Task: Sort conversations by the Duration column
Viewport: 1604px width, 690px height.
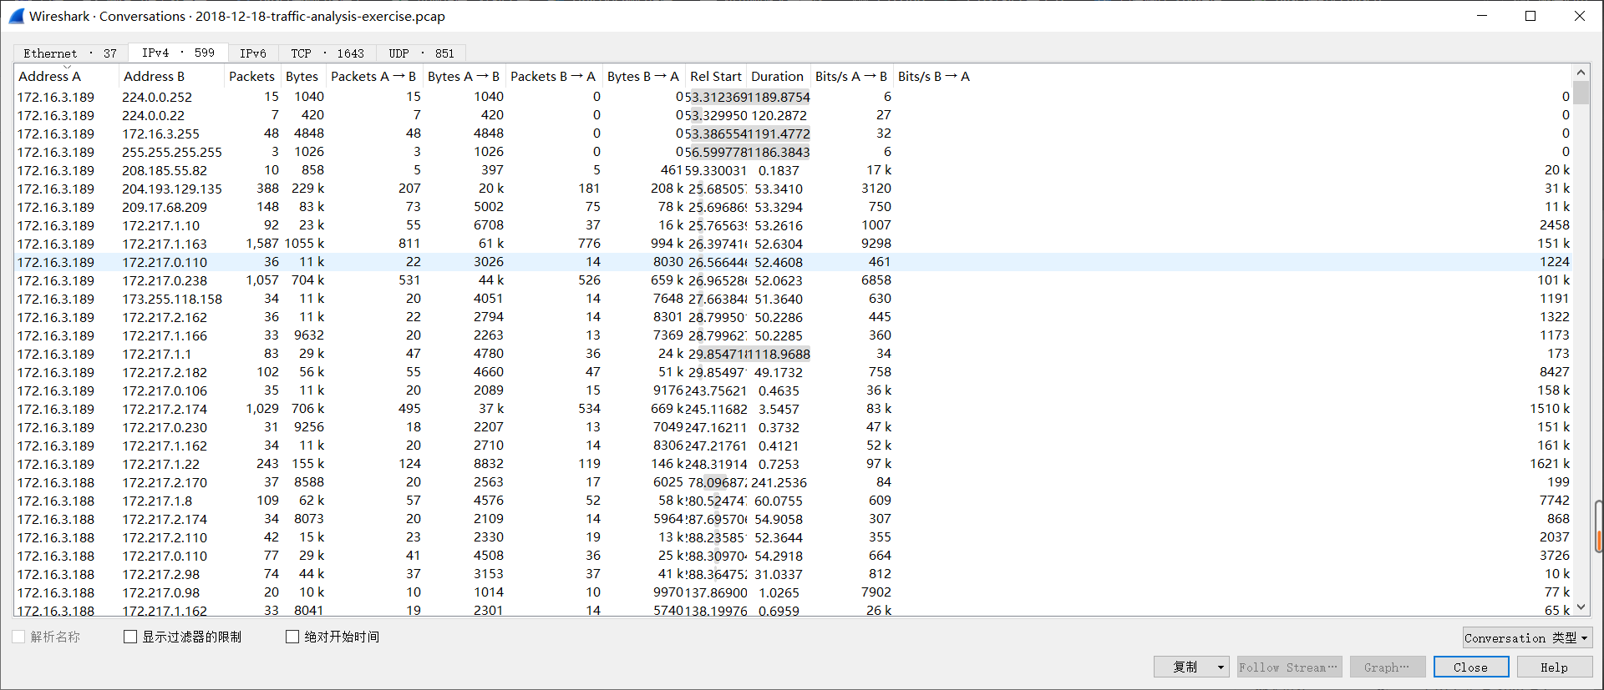Action: pyautogui.click(x=778, y=76)
